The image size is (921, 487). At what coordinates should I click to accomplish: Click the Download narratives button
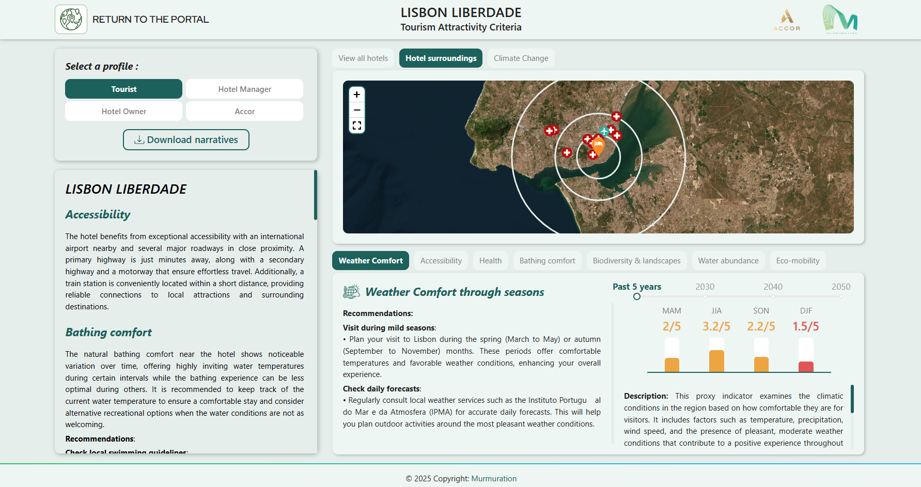(x=186, y=140)
